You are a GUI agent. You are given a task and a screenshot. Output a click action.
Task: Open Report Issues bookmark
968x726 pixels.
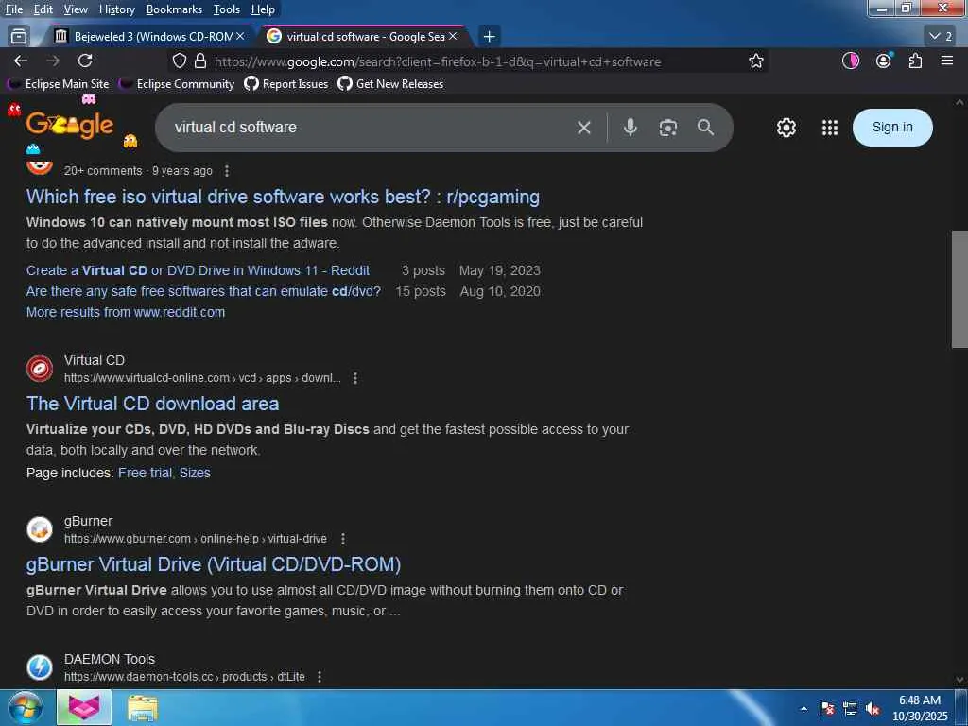(286, 84)
